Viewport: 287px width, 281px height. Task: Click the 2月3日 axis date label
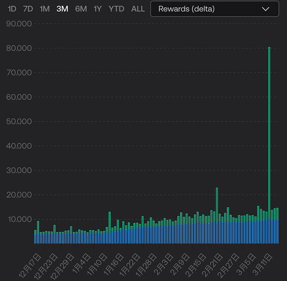coord(164,265)
